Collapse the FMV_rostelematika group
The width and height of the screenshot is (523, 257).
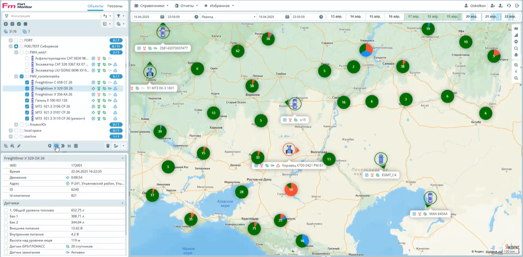coord(16,76)
